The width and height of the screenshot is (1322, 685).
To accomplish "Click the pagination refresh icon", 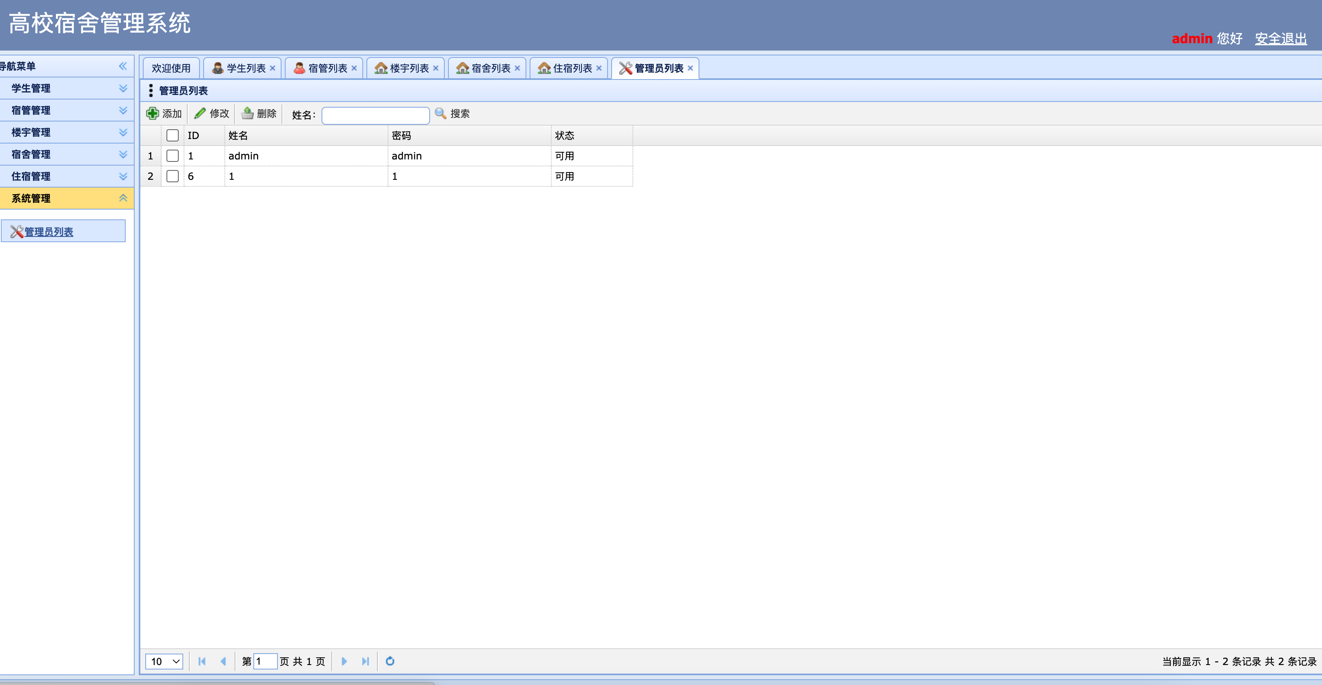I will [x=390, y=661].
